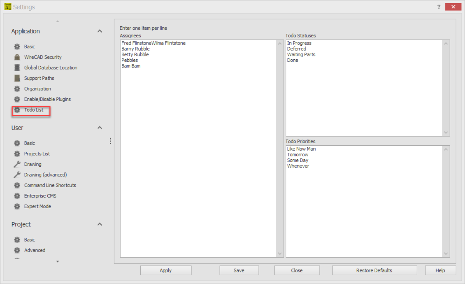465x284 pixels.
Task: Click the Help button
Action: tap(440, 270)
